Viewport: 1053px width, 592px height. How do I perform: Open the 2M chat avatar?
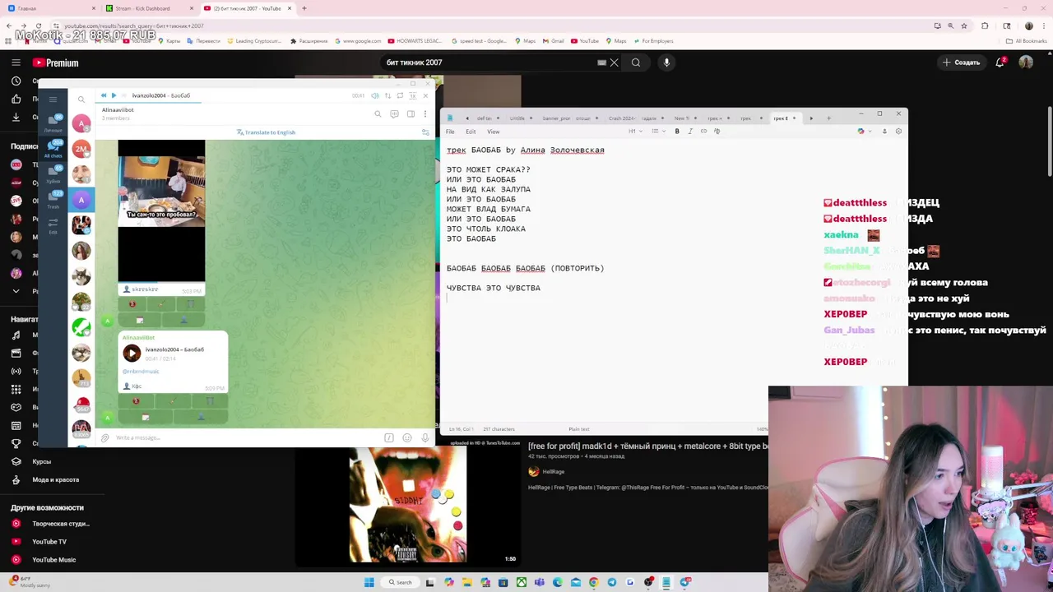(81, 149)
